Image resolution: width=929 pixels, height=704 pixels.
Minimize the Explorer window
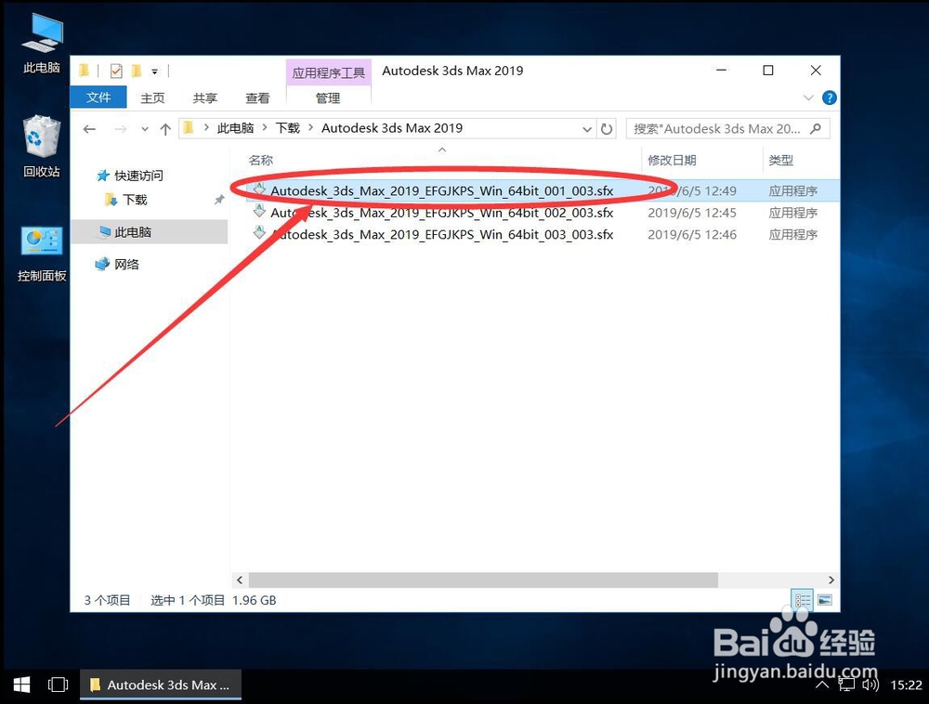[x=721, y=71]
